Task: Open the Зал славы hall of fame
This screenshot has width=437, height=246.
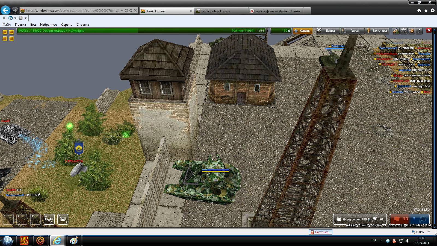Action: point(377,31)
